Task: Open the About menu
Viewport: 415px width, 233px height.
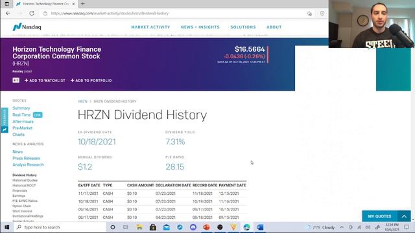Action: tap(274, 27)
